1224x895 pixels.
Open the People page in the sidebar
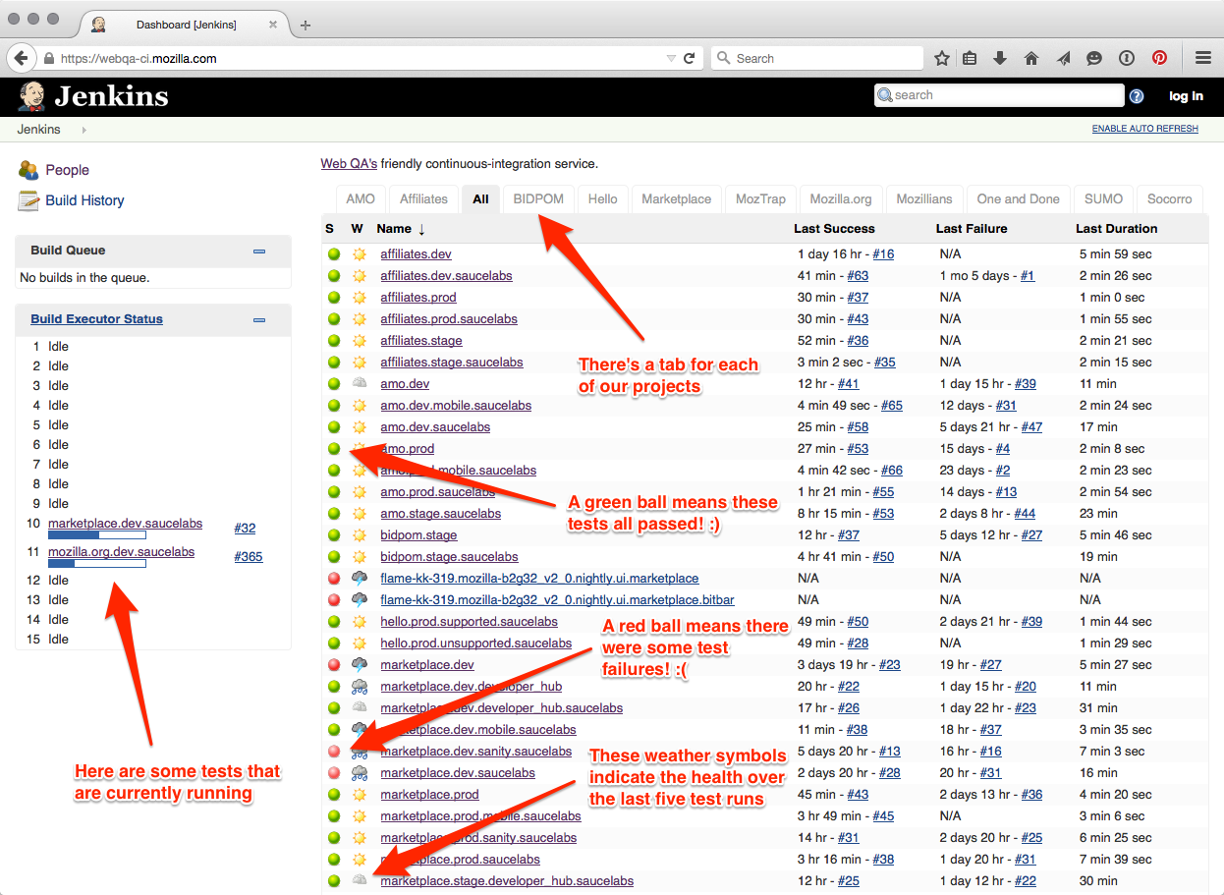pos(65,169)
